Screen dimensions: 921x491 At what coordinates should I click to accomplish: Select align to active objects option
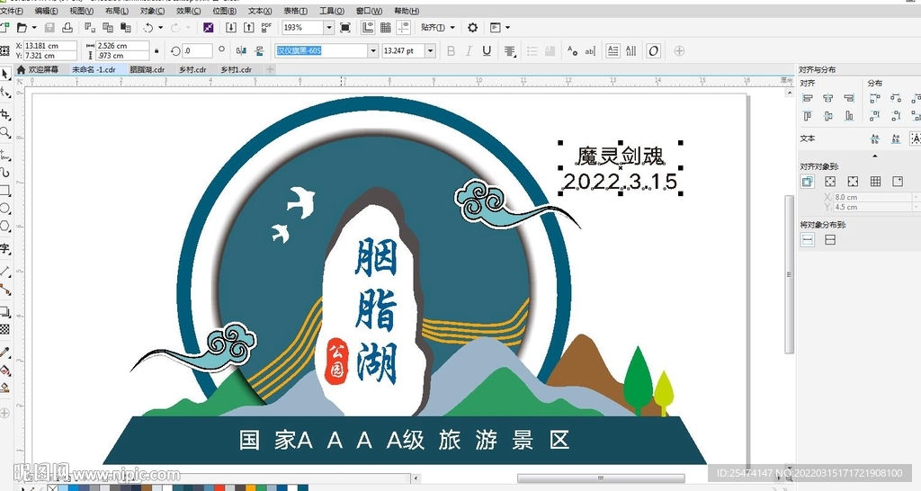[808, 182]
